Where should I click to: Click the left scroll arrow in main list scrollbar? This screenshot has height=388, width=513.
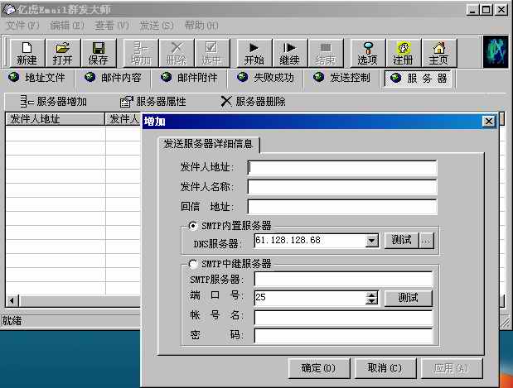tap(12, 300)
